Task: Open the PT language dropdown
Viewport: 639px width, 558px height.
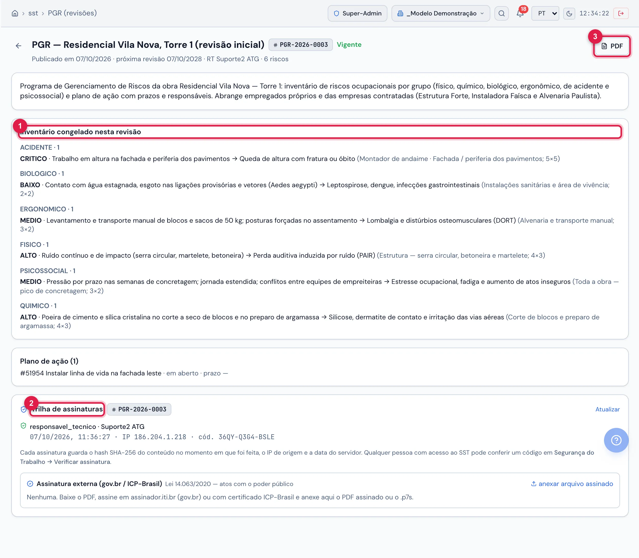Action: pyautogui.click(x=545, y=13)
